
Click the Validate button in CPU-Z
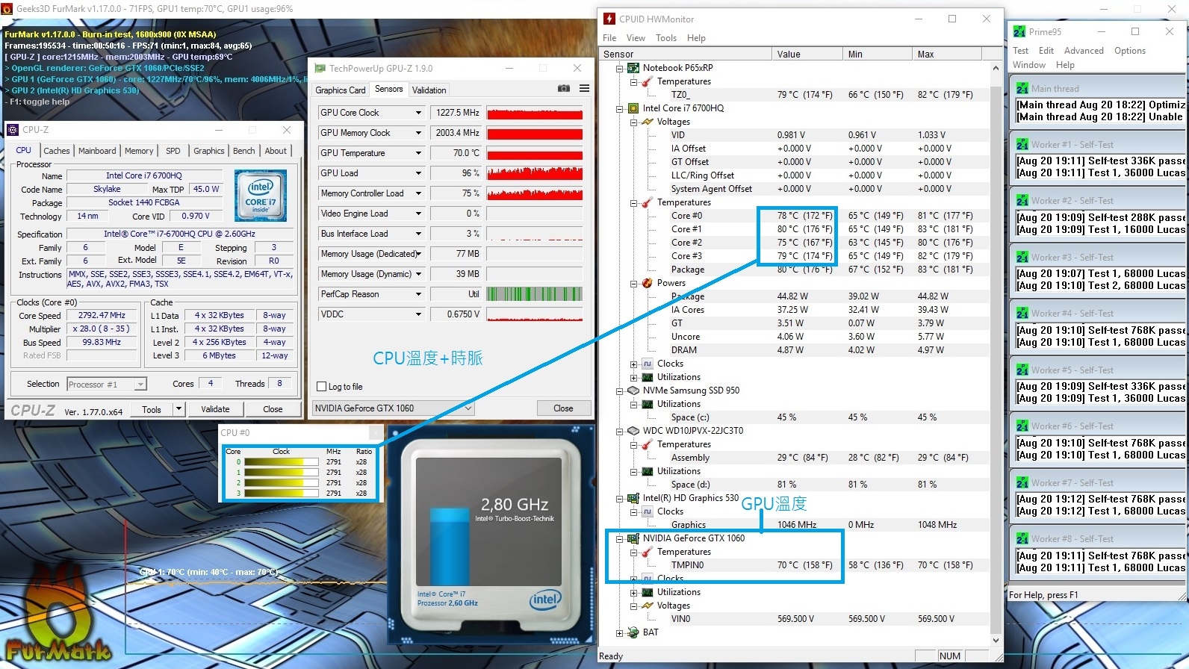tap(215, 409)
